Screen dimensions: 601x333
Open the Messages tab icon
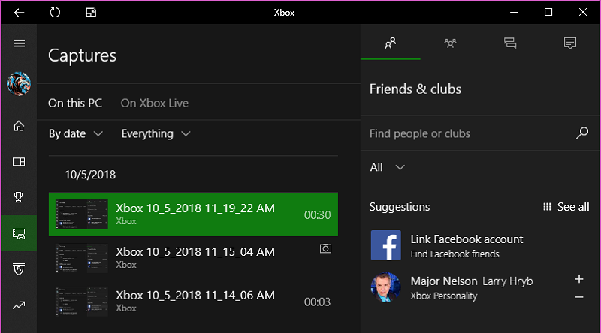[x=510, y=43]
